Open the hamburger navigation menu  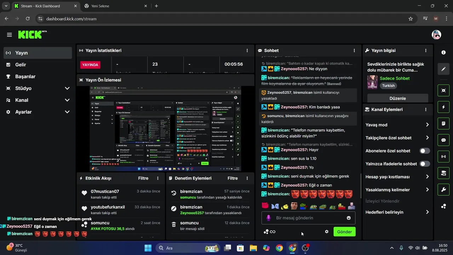(x=9, y=35)
